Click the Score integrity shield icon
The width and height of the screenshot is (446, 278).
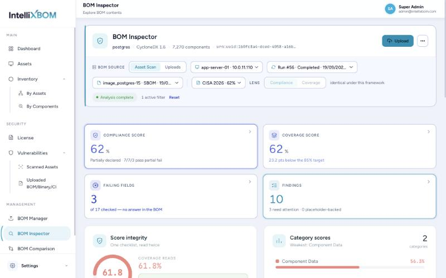(x=100, y=241)
